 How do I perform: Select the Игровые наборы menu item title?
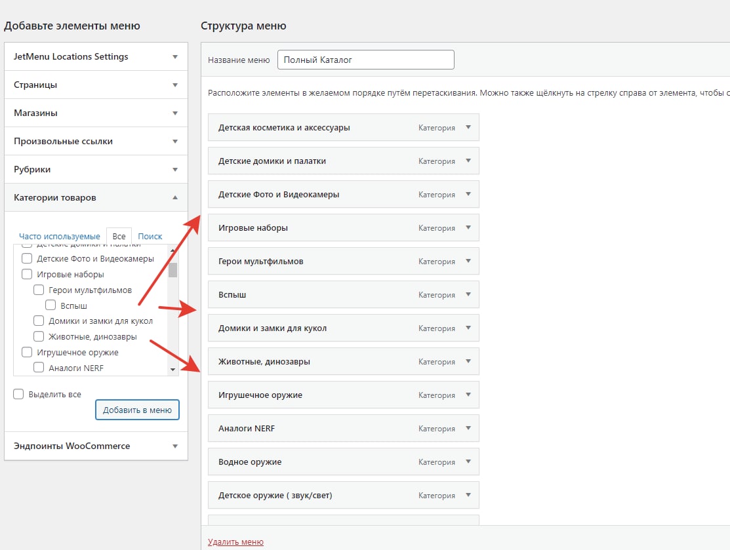point(253,228)
